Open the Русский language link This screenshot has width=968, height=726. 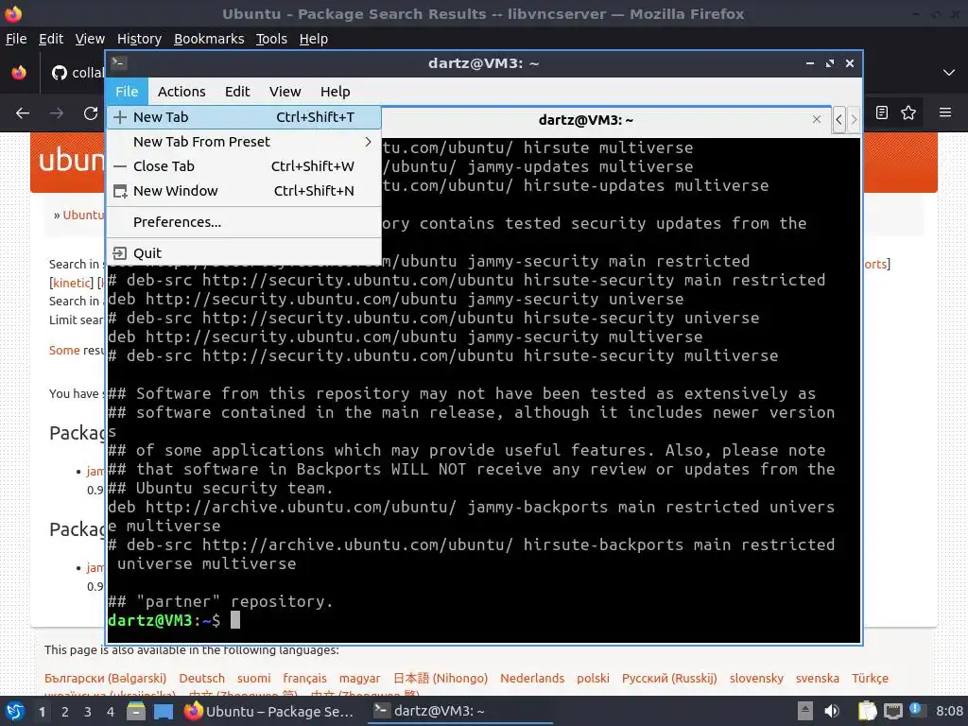(x=669, y=679)
